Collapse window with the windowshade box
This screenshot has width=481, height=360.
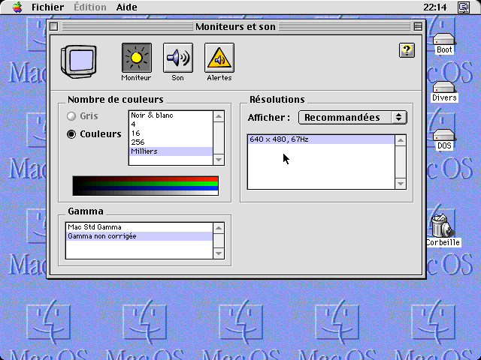pos(418,27)
